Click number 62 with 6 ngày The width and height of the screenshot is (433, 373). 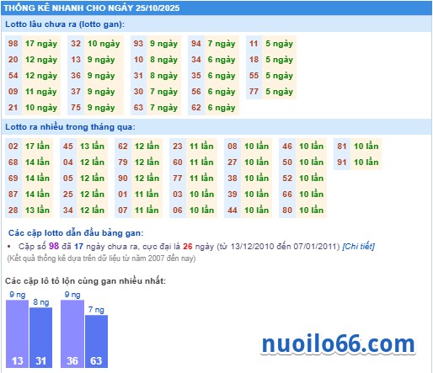pos(196,108)
